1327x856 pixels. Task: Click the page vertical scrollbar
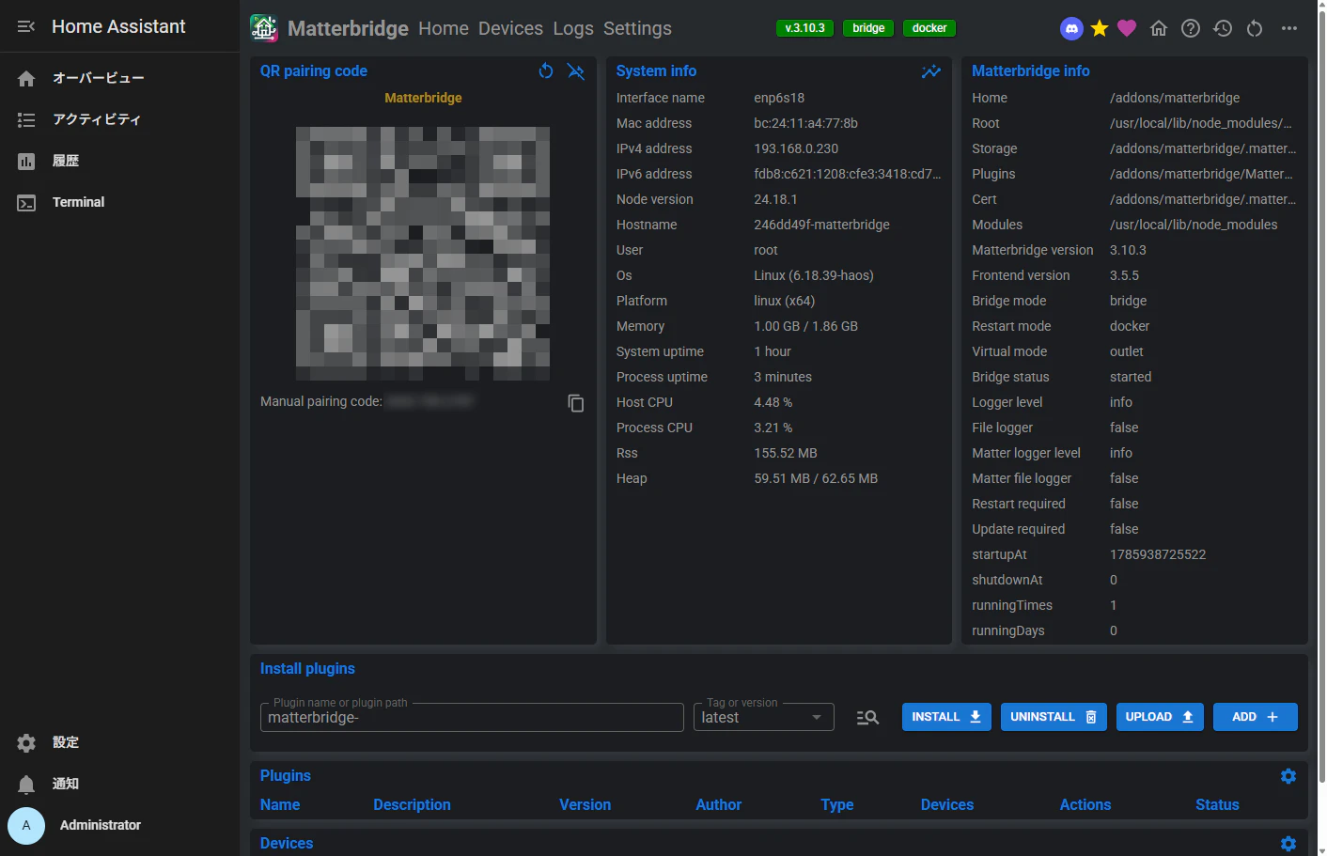point(1322,395)
